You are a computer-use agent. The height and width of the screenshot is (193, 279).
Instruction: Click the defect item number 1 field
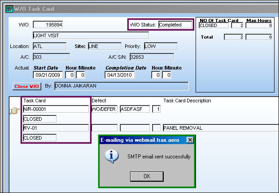(157, 109)
